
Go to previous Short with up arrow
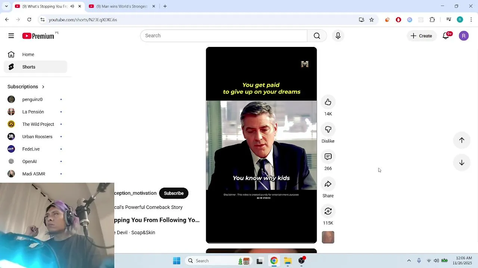point(462,140)
